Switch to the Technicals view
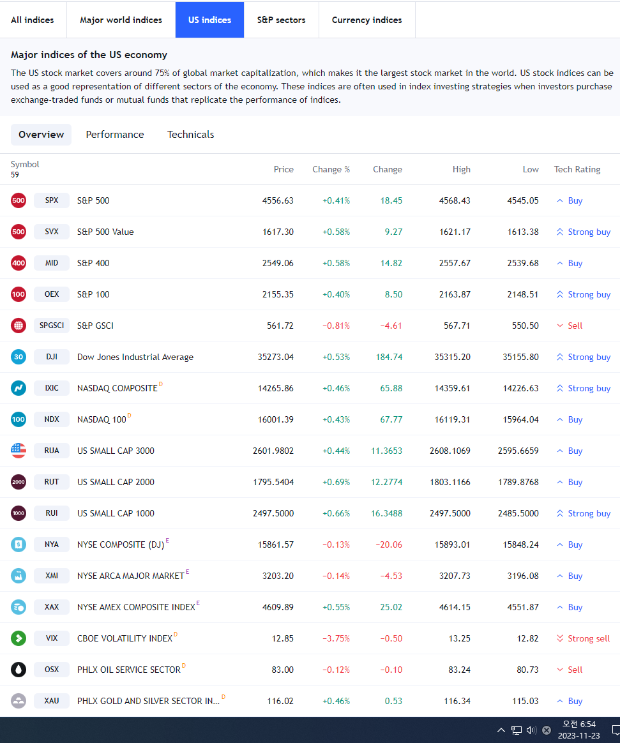Screen dimensions: 620x743 190,135
